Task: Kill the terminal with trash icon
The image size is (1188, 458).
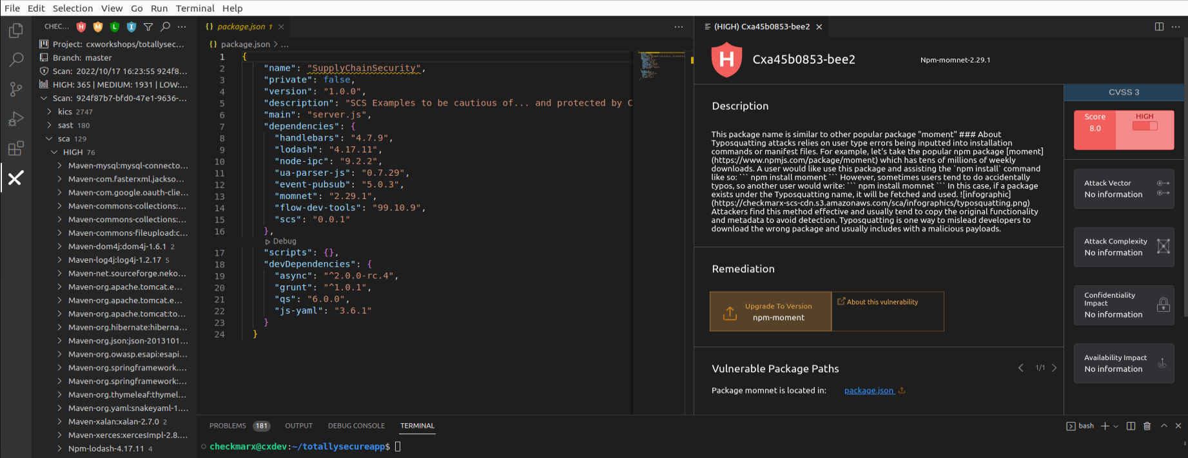Action: (x=1147, y=426)
